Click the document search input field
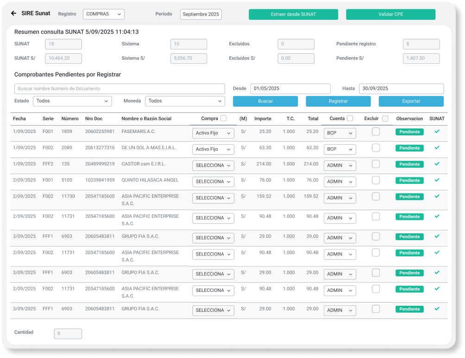This screenshot has height=358, width=465. click(x=119, y=88)
